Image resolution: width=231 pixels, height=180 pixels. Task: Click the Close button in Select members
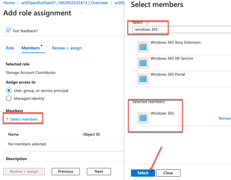[x=168, y=173]
